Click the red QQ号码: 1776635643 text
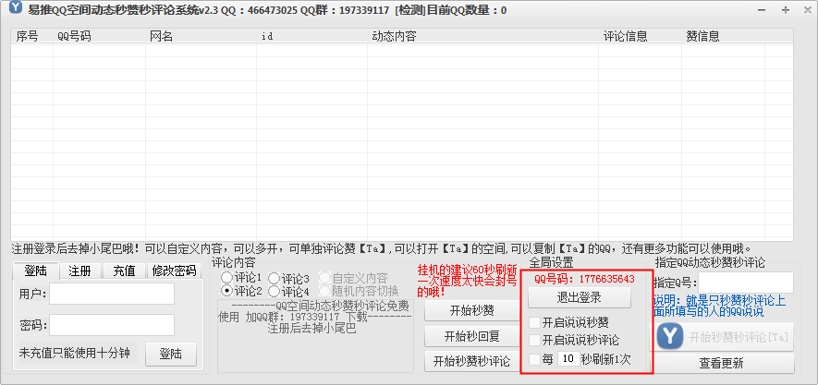The width and height of the screenshot is (818, 385). point(584,279)
